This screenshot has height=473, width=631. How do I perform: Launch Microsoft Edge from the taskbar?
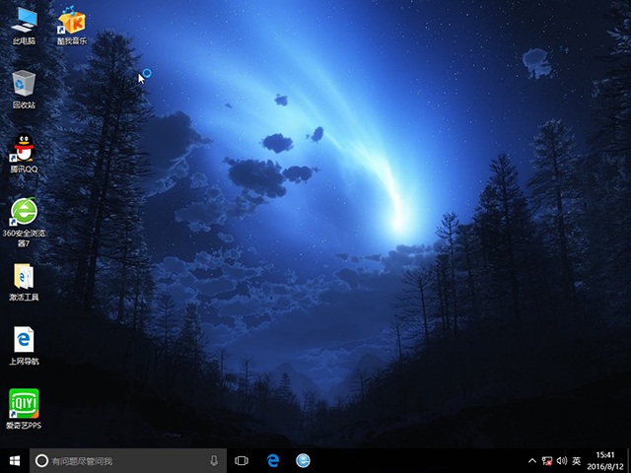(x=273, y=460)
